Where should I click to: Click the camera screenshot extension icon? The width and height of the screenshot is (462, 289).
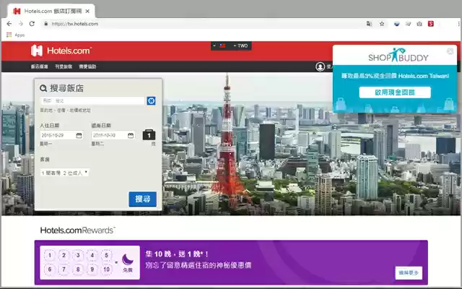(x=419, y=24)
